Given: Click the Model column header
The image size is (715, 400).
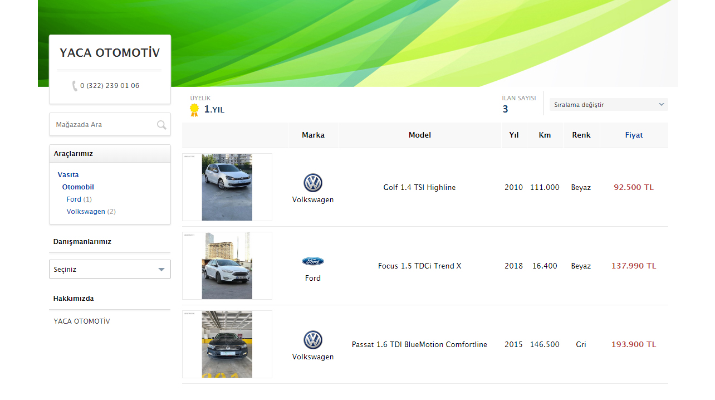Looking at the screenshot, I should (420, 135).
